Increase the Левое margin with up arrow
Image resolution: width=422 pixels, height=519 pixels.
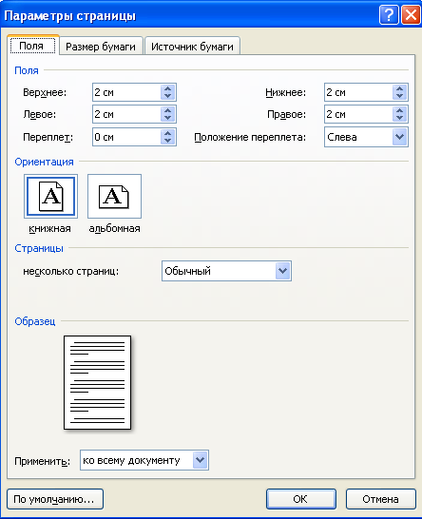[168, 110]
